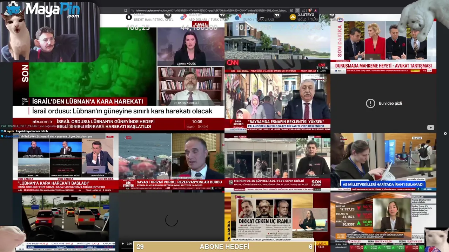Open the tv100 Savaş Turizmi Vurdu tile

click(172, 162)
